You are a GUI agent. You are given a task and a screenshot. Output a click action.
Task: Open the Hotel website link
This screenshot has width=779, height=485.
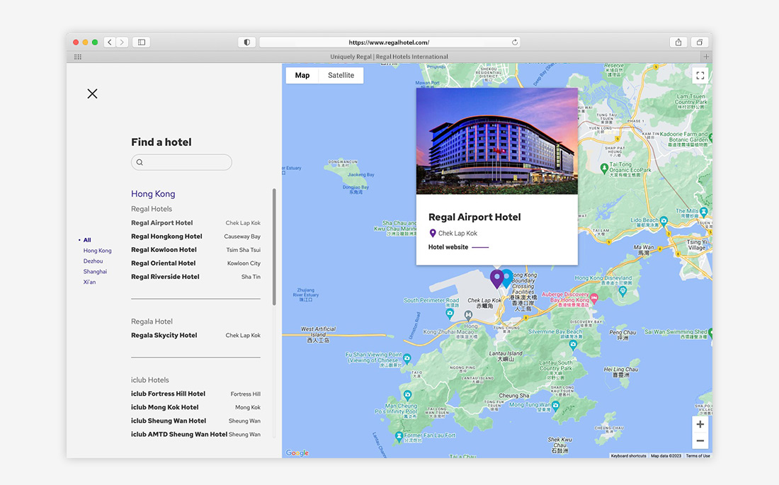458,247
